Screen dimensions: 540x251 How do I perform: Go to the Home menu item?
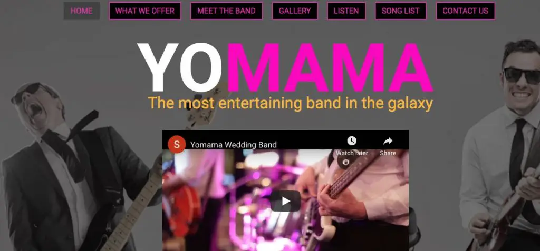[82, 11]
